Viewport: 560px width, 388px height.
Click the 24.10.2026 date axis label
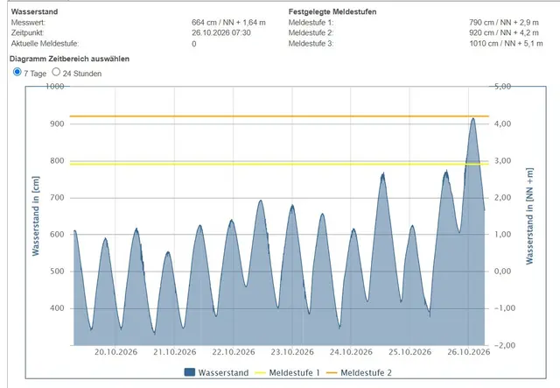point(351,352)
